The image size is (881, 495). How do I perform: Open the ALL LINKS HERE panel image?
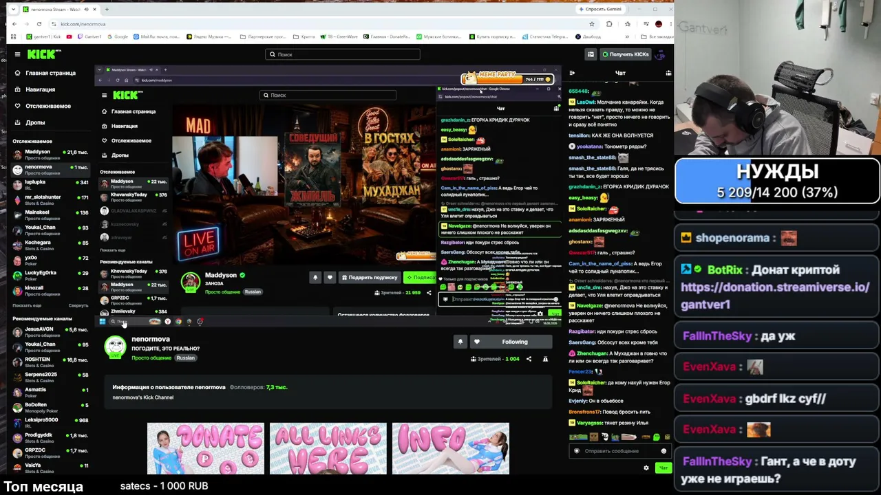click(328, 448)
